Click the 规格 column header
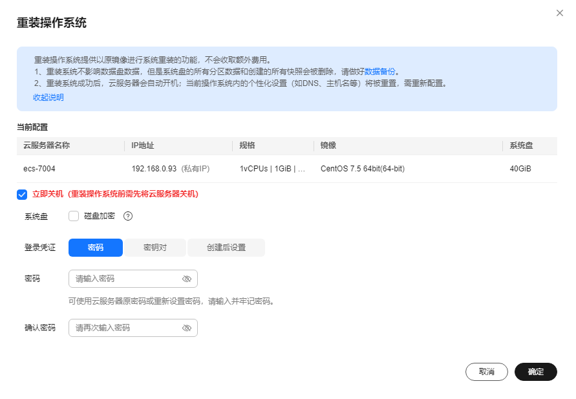 (247, 146)
